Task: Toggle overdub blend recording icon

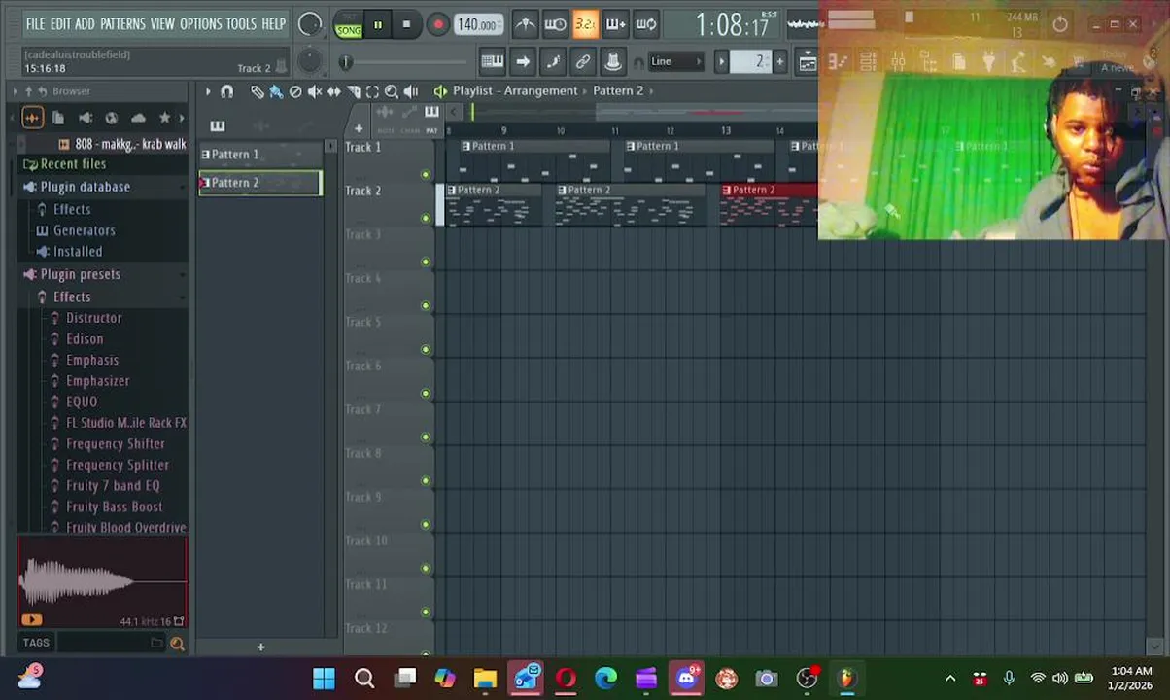Action: [615, 24]
